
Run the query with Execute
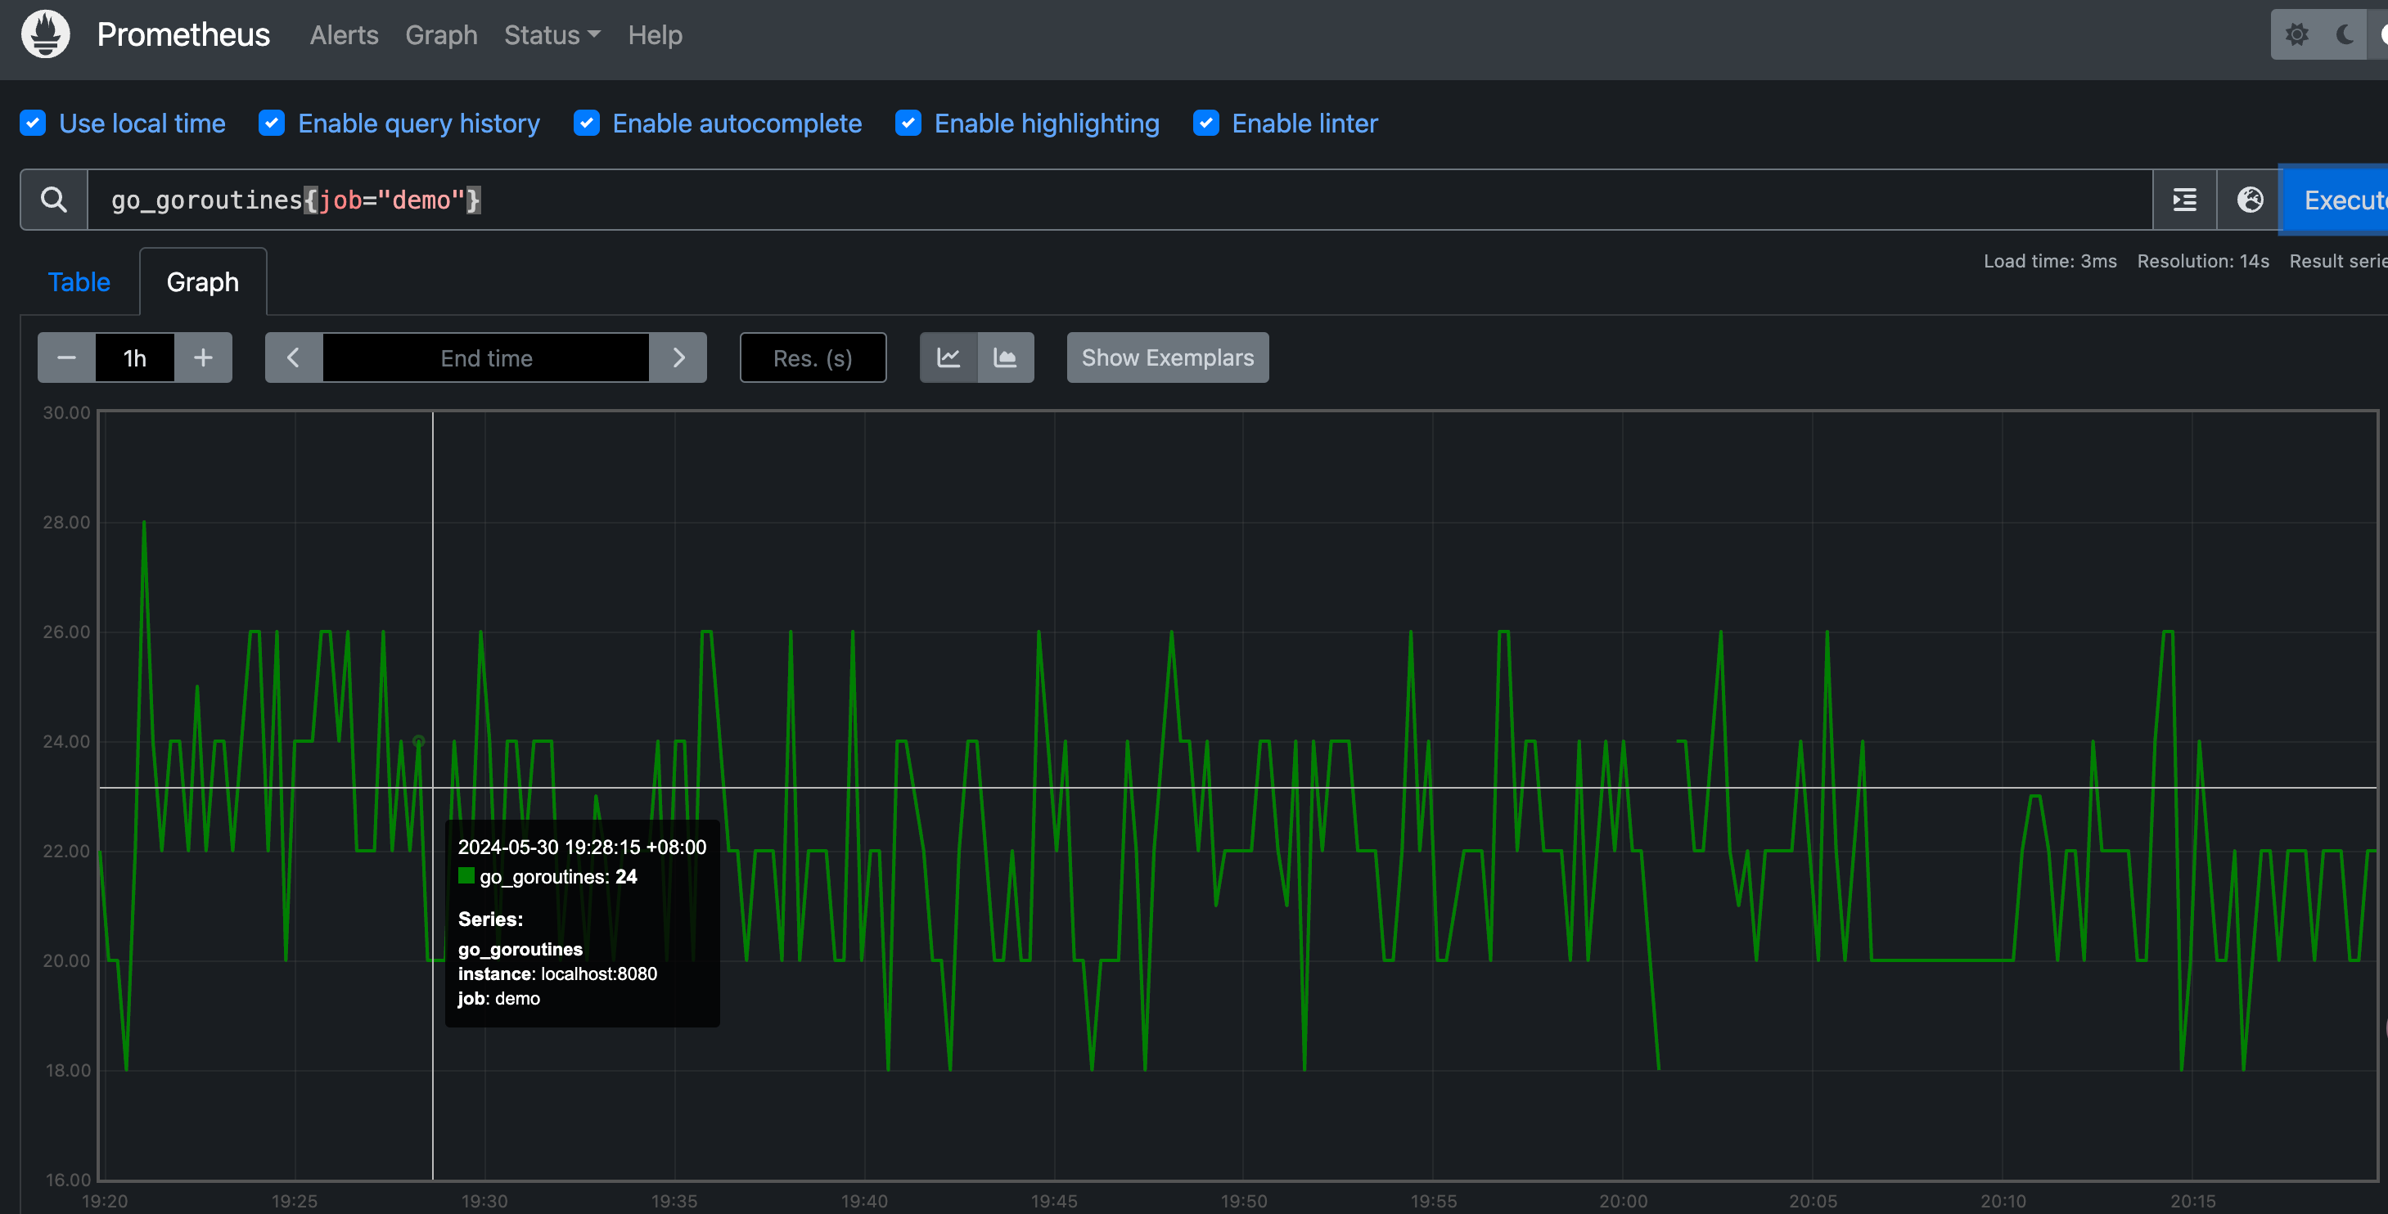(x=2335, y=200)
